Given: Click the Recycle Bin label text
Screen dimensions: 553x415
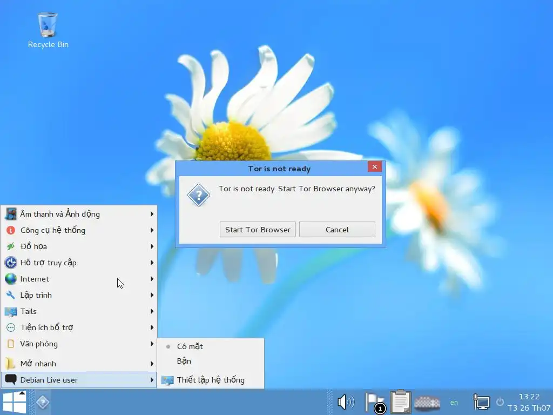Looking at the screenshot, I should point(48,44).
